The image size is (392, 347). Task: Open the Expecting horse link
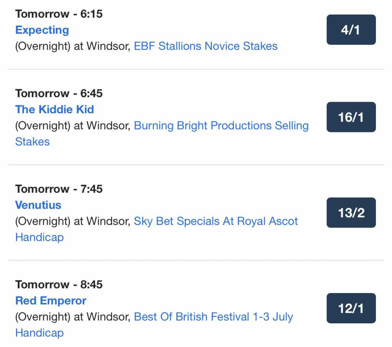[x=42, y=30]
